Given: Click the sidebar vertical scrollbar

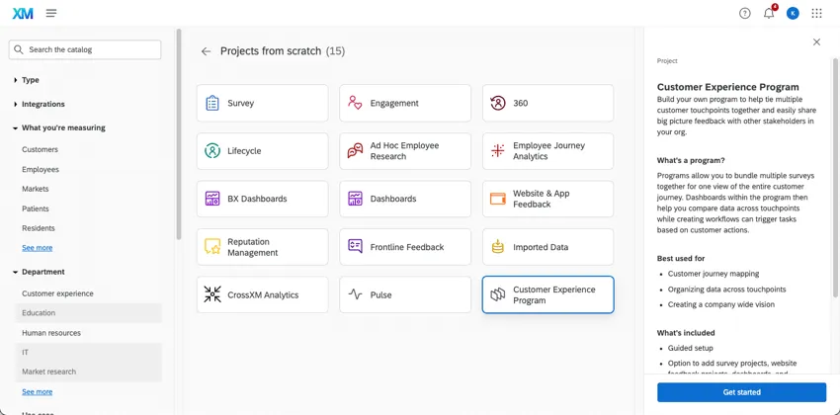Looking at the screenshot, I should 179,133.
